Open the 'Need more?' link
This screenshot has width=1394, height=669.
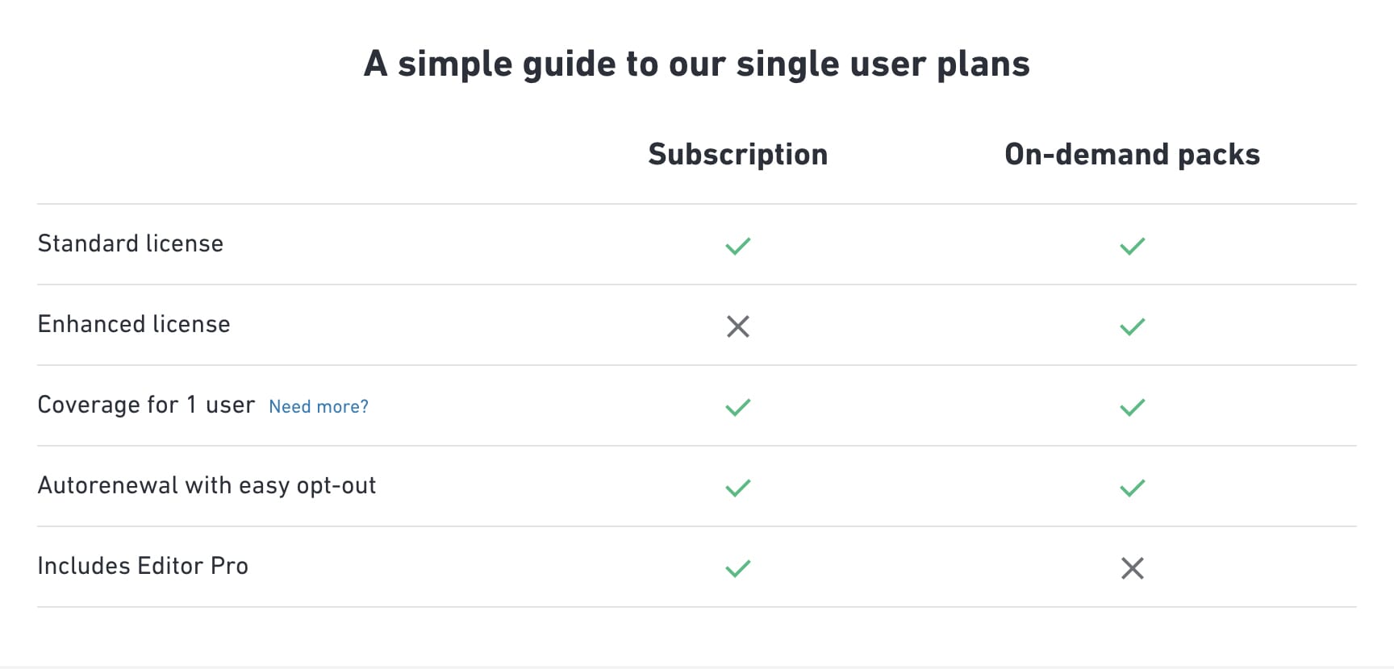(x=319, y=406)
